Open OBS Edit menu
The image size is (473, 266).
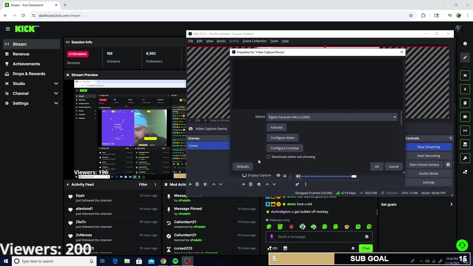pyautogui.click(x=200, y=41)
